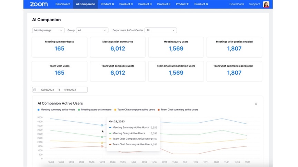The height and width of the screenshot is (167, 298).
Task: Click the red data point at 10/23
Action: pyautogui.click(x=102, y=146)
